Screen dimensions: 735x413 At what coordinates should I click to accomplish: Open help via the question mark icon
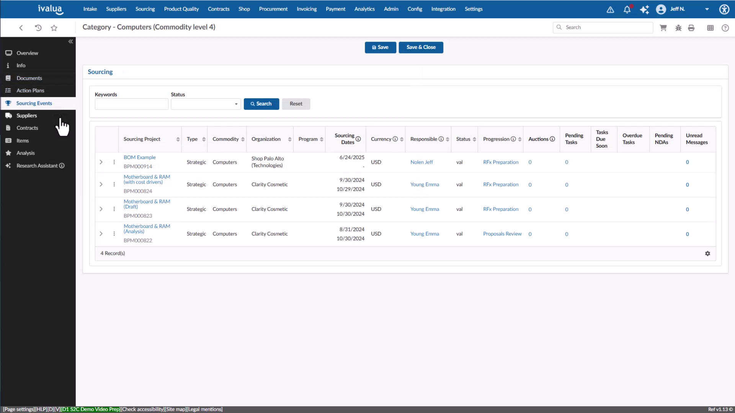pyautogui.click(x=725, y=28)
